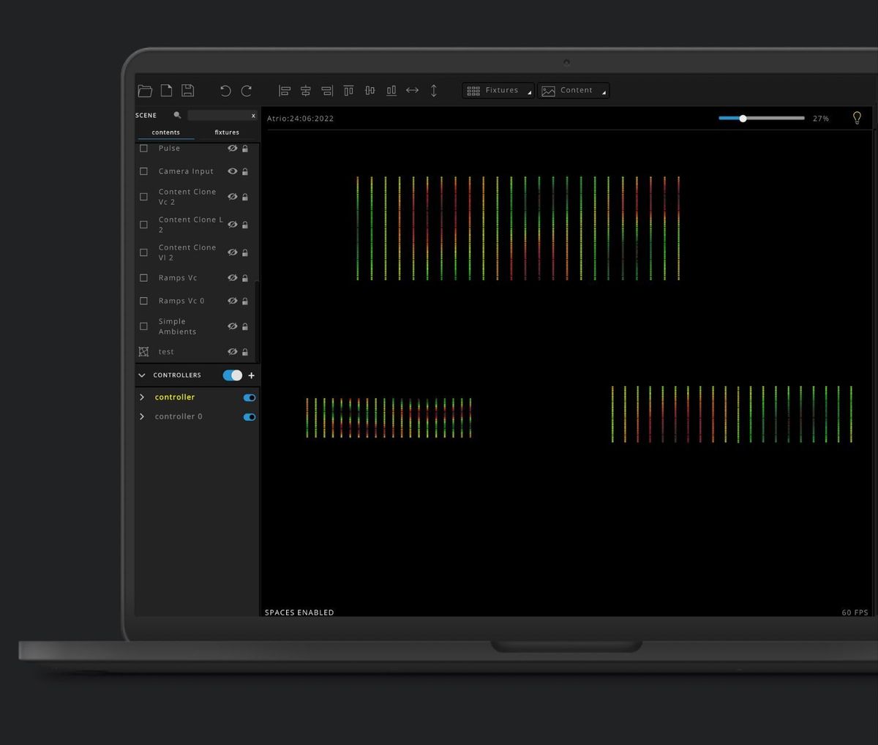Disable the controller 0 switch
The image size is (878, 745).
tap(249, 417)
